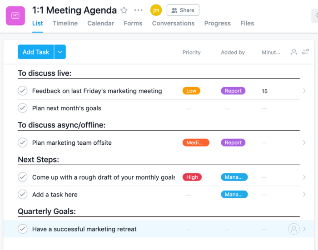
Task: Click the pink project list icon
Action: click(15, 16)
